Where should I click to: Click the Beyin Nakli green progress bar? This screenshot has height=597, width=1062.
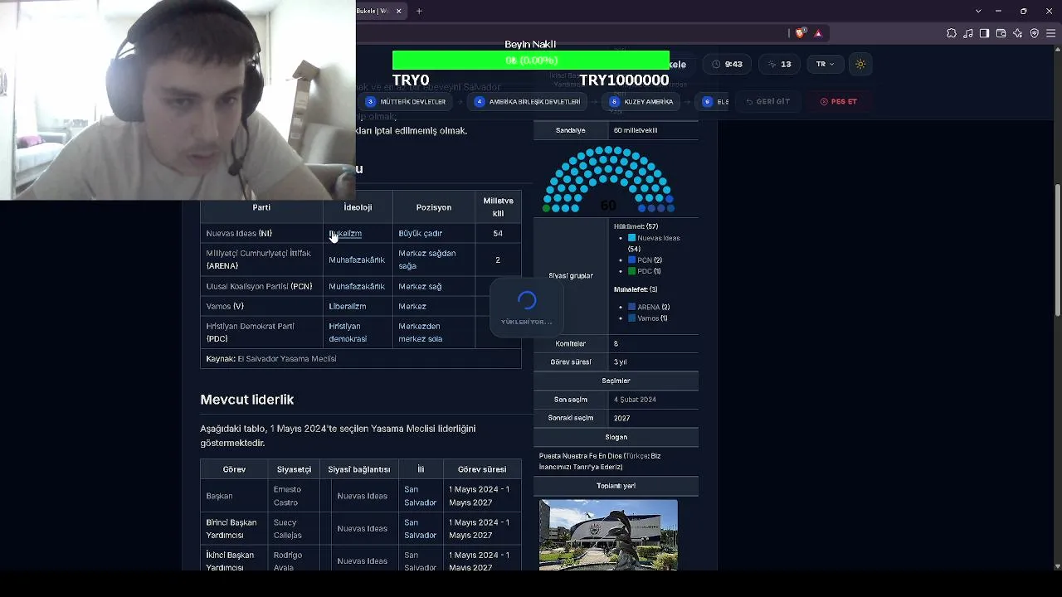(x=531, y=61)
